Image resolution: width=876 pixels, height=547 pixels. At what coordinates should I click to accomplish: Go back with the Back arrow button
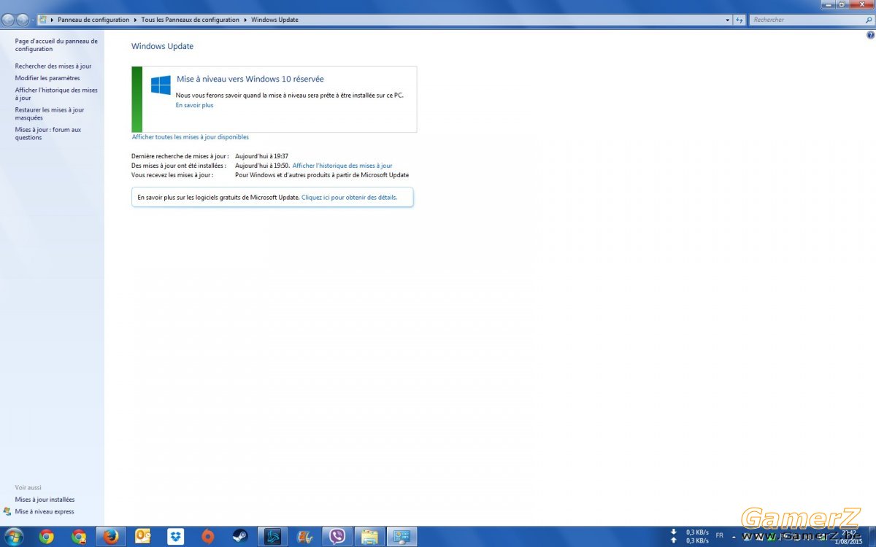click(8, 20)
